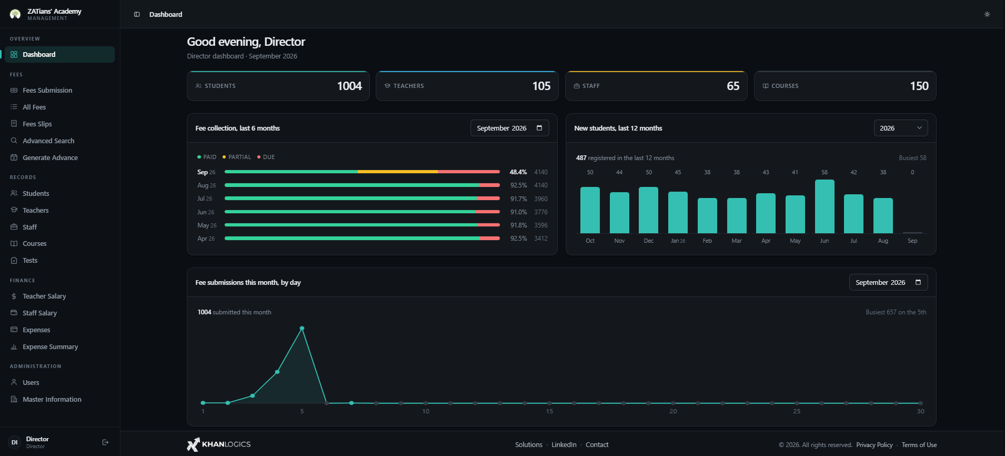Open the Solutions footer link
This screenshot has height=456, width=1005.
point(529,445)
